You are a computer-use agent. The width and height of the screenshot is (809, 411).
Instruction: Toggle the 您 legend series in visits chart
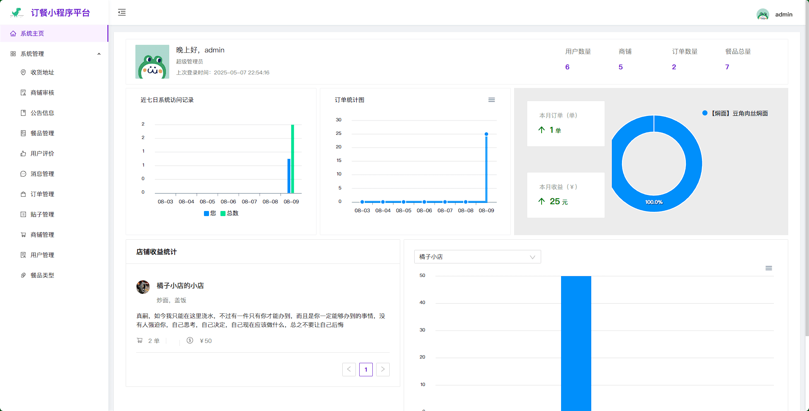pyautogui.click(x=210, y=214)
